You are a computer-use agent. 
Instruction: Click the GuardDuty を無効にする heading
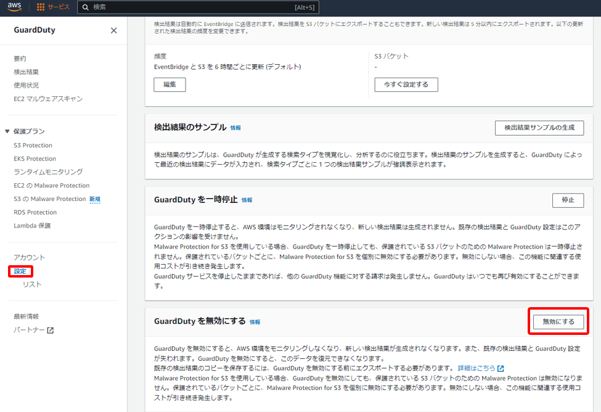(200, 321)
